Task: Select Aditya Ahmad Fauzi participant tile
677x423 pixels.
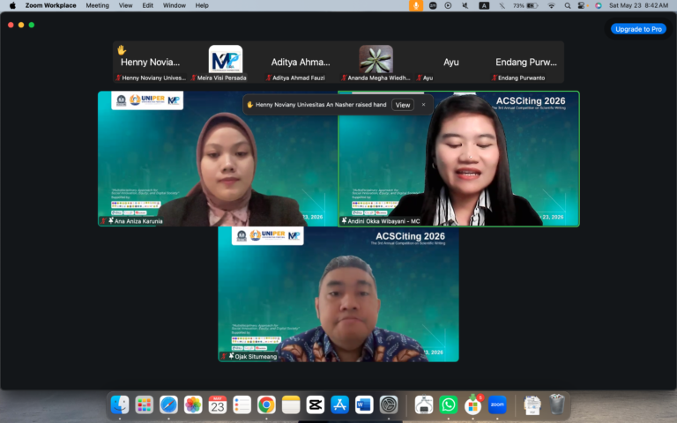Action: click(301, 63)
